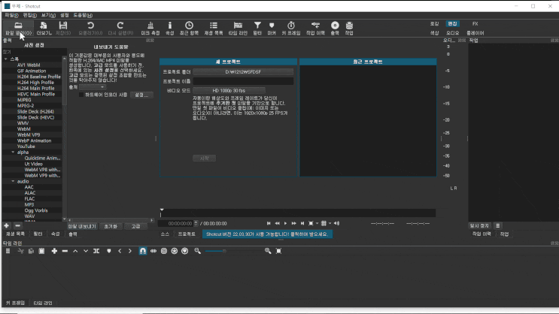This screenshot has width=559, height=314.
Task: Open the export source dropdown
Action: point(93,87)
